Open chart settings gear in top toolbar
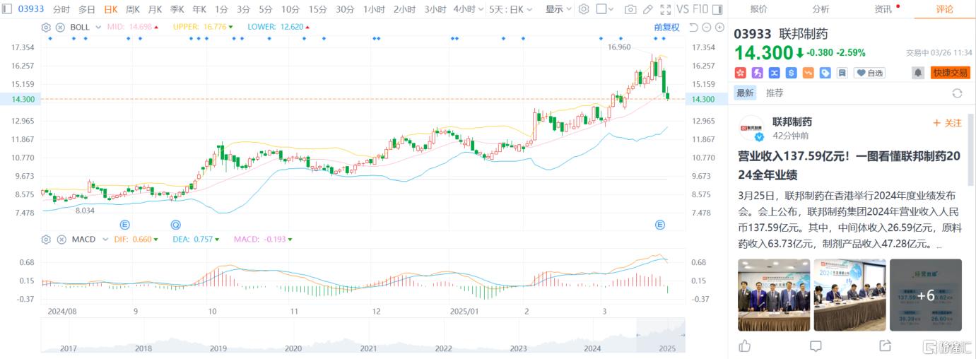The image size is (976, 359). [x=584, y=9]
